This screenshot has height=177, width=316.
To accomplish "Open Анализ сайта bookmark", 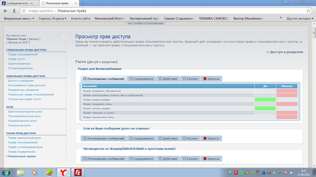I will tap(80, 19).
